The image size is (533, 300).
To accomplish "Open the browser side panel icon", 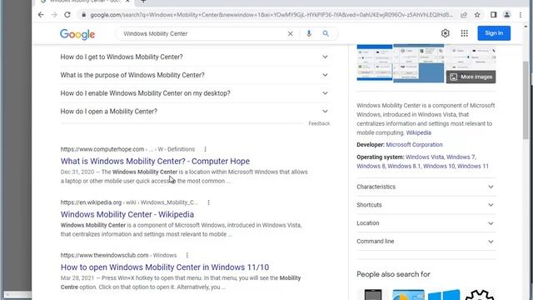I will click(493, 15).
